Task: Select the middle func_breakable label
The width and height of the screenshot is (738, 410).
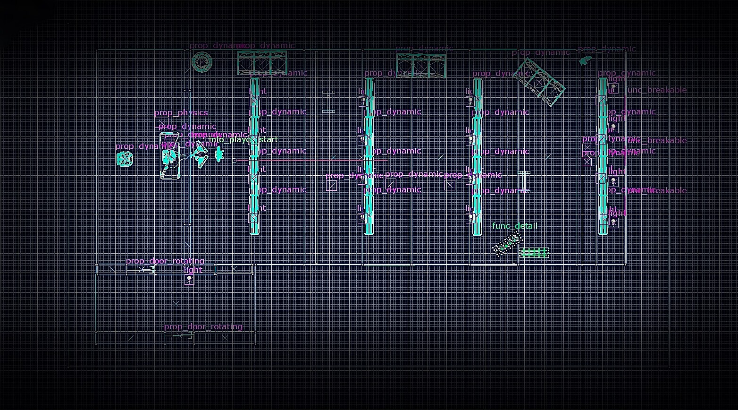Action: 657,140
